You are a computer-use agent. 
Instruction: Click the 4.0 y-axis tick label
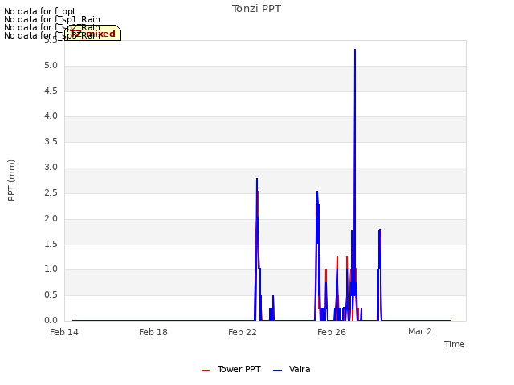click(x=51, y=115)
